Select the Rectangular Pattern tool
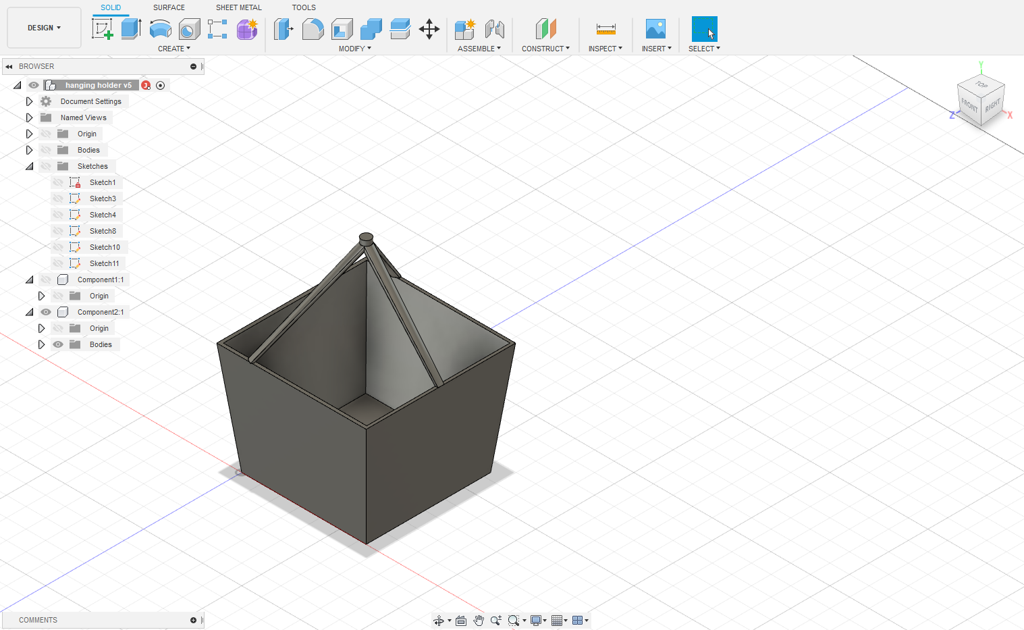The image size is (1024, 630). pos(217,29)
